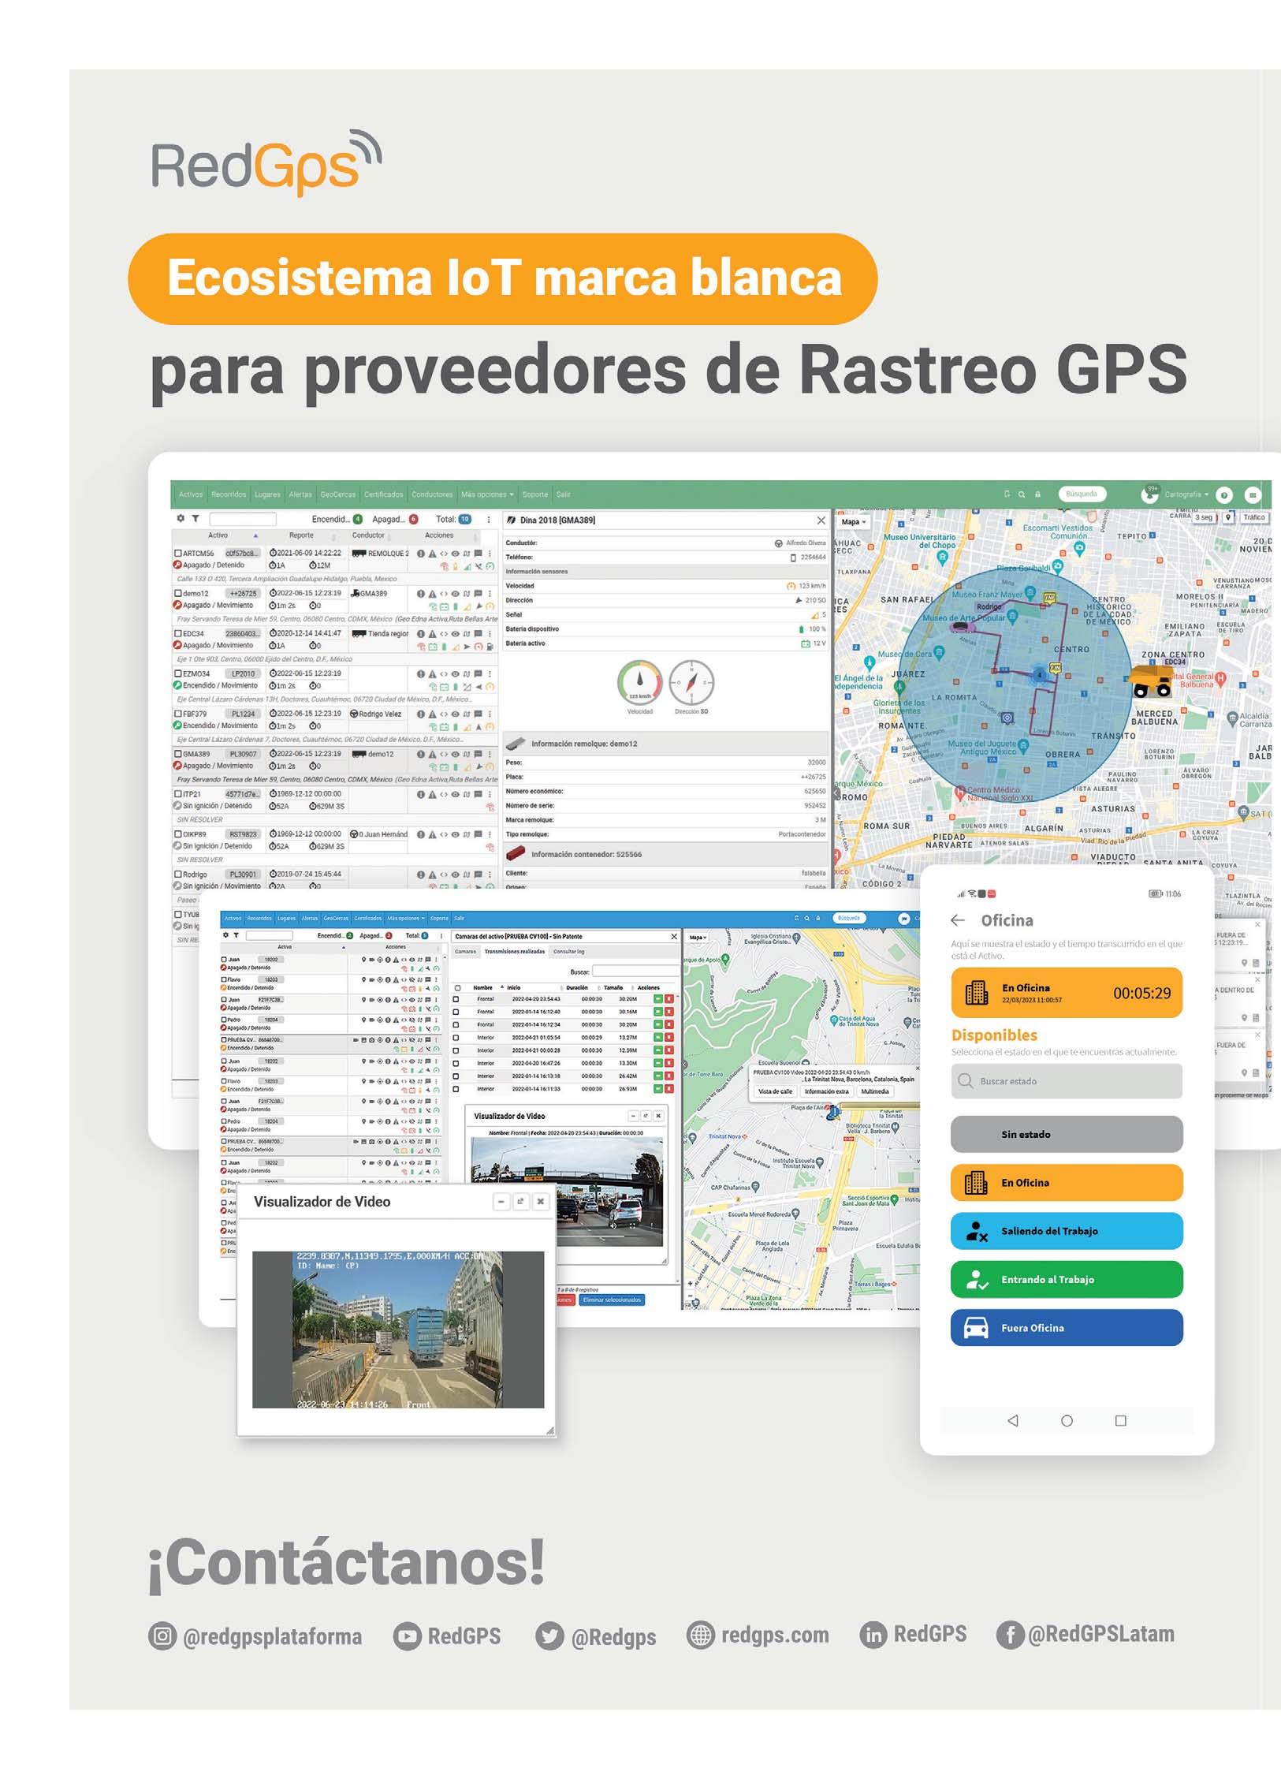Image resolution: width=1281 pixels, height=1779 pixels.
Task: Open the Mapa dropdown on the blue window map
Action: [x=698, y=938]
